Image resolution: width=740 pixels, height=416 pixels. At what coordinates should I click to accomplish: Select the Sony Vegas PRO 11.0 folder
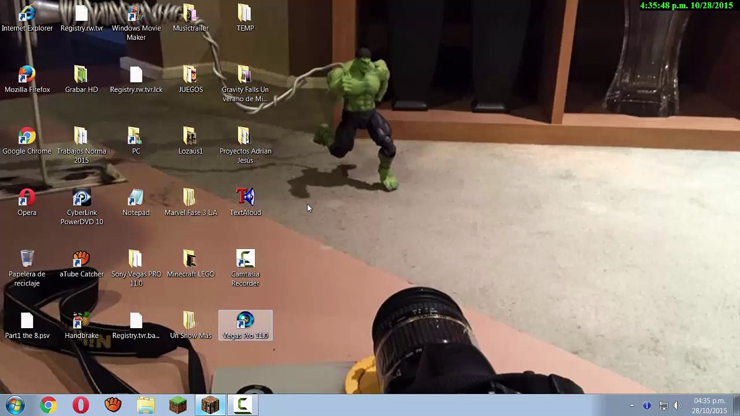tap(136, 268)
